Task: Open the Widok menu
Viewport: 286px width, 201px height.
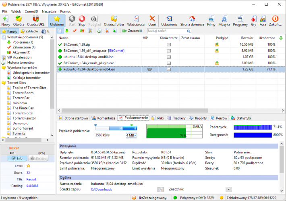Action: pos(16,11)
